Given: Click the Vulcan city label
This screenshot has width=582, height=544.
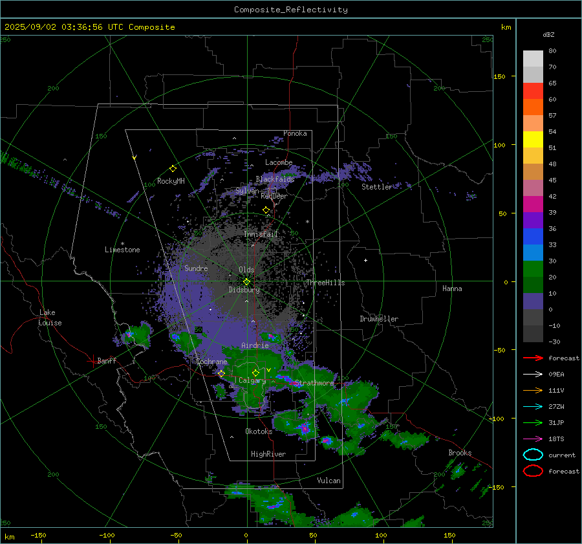Looking at the screenshot, I should click(329, 481).
